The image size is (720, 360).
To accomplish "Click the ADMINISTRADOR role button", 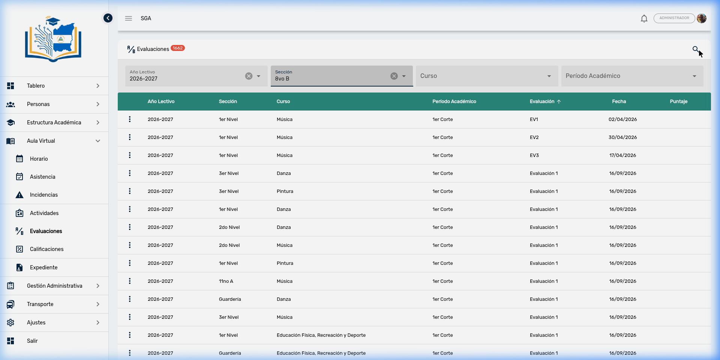I will click(x=674, y=18).
